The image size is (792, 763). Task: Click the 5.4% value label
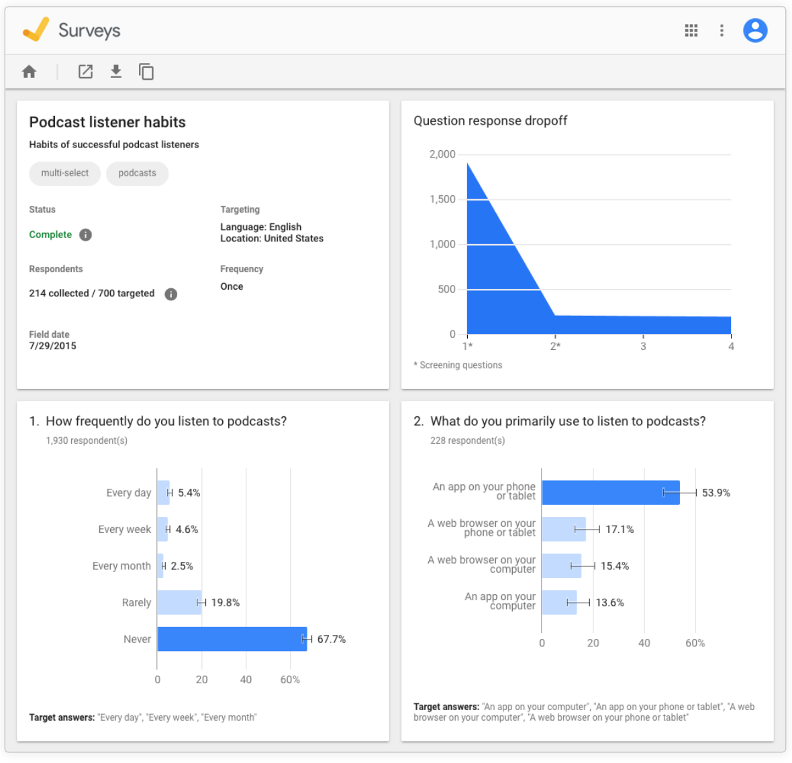[x=189, y=493]
